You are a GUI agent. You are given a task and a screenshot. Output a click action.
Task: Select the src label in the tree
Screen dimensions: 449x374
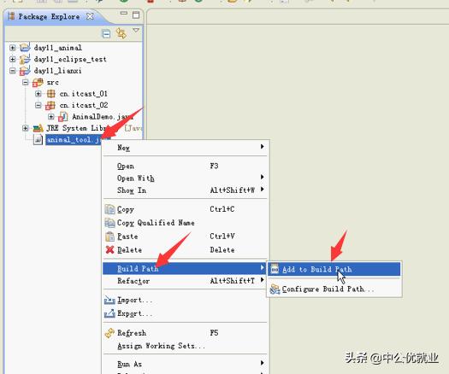(x=53, y=82)
